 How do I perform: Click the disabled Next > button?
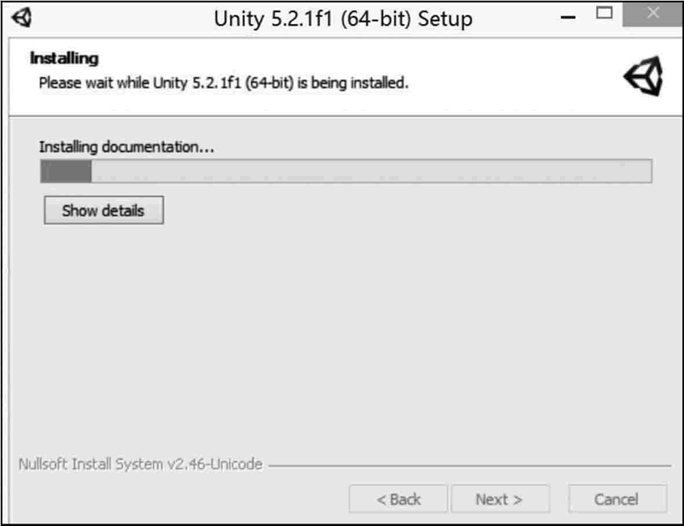(499, 499)
